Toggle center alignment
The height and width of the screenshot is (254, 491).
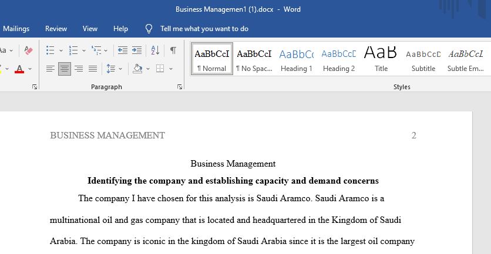(x=65, y=69)
